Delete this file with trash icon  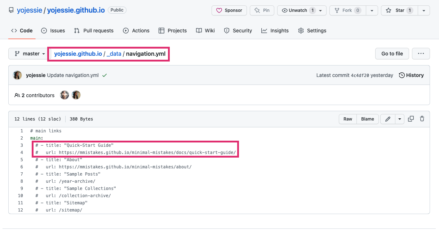(x=422, y=119)
